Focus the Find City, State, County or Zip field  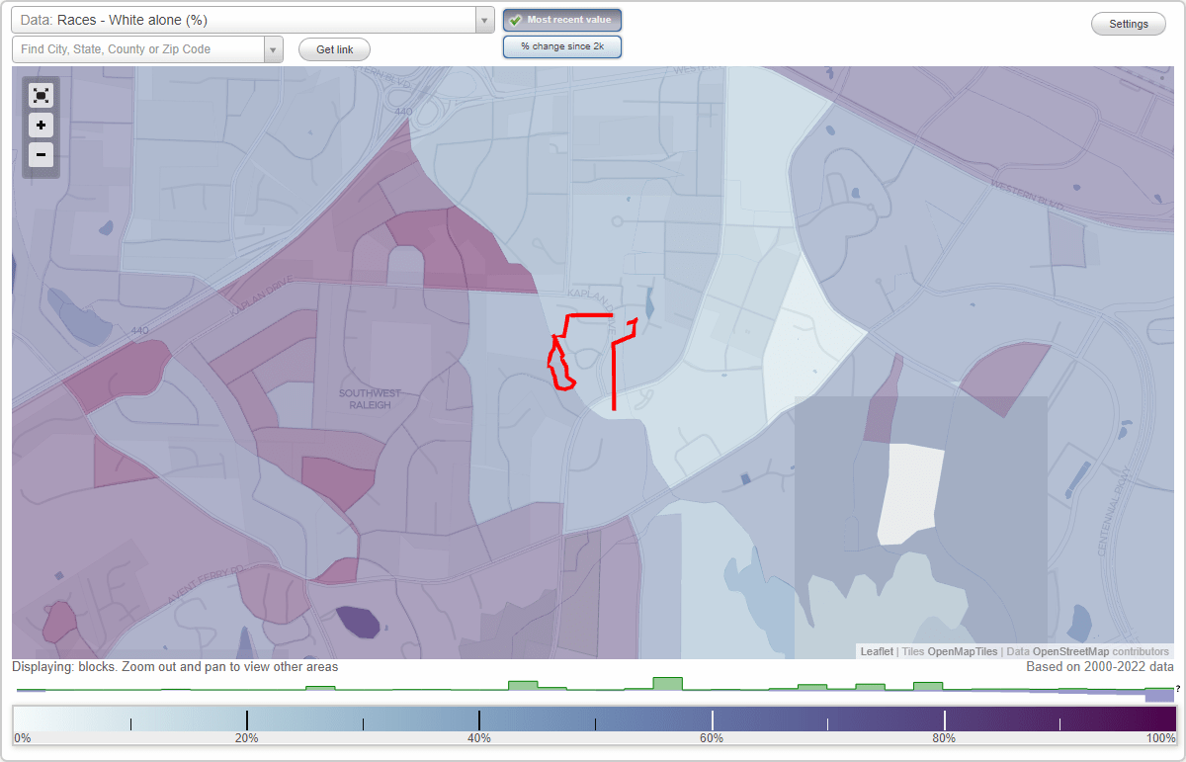pos(138,49)
